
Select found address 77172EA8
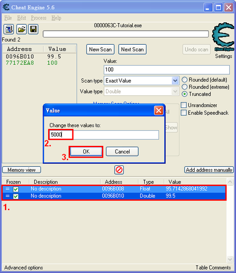coord(20,63)
